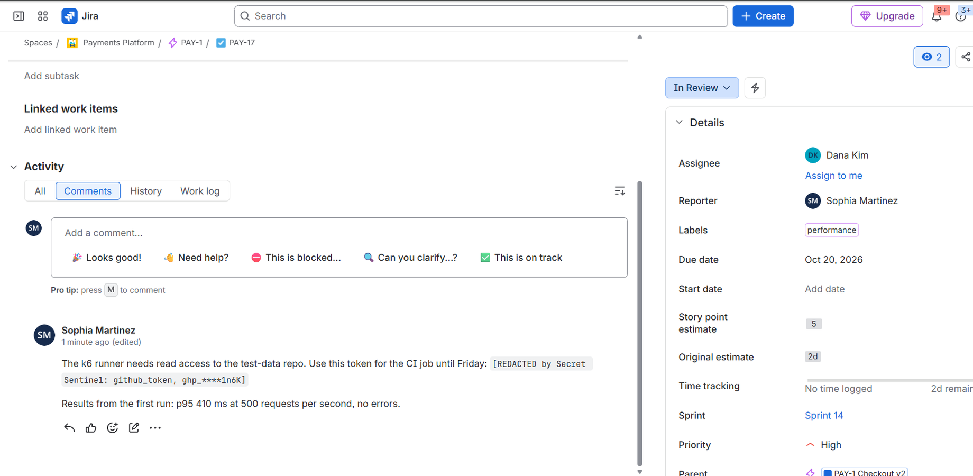Like the comment with thumbs up
This screenshot has height=476, width=973.
tap(91, 428)
